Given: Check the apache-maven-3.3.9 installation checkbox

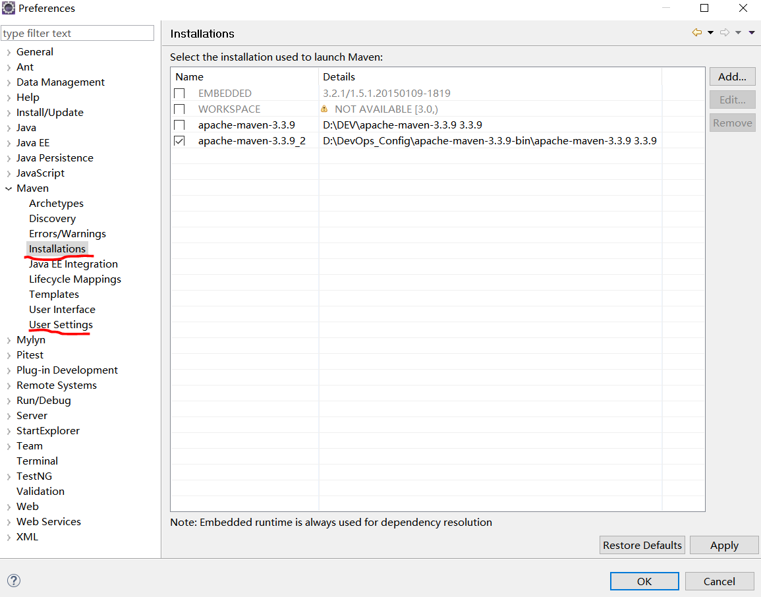Looking at the screenshot, I should click(x=179, y=125).
